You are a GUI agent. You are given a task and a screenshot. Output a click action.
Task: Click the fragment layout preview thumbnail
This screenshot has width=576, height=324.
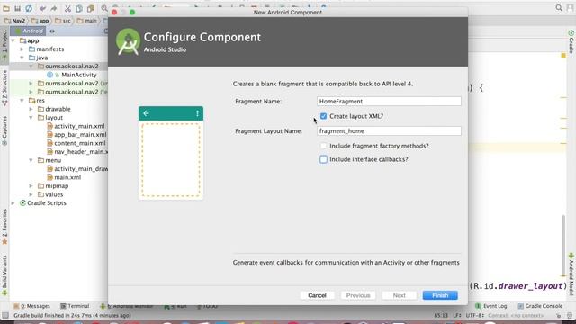171,153
